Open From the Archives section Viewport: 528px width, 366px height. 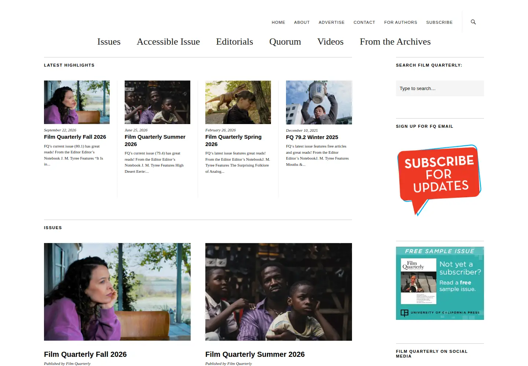[x=395, y=42]
